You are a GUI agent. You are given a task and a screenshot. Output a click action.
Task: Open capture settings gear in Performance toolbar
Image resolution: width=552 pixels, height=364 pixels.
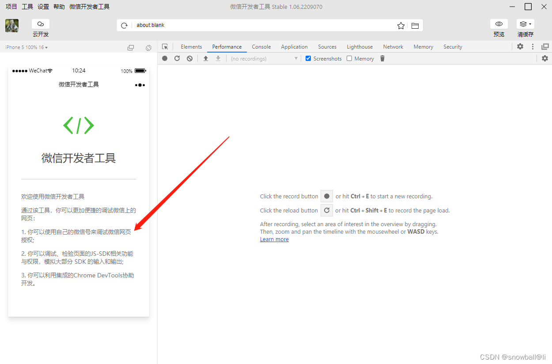click(545, 58)
